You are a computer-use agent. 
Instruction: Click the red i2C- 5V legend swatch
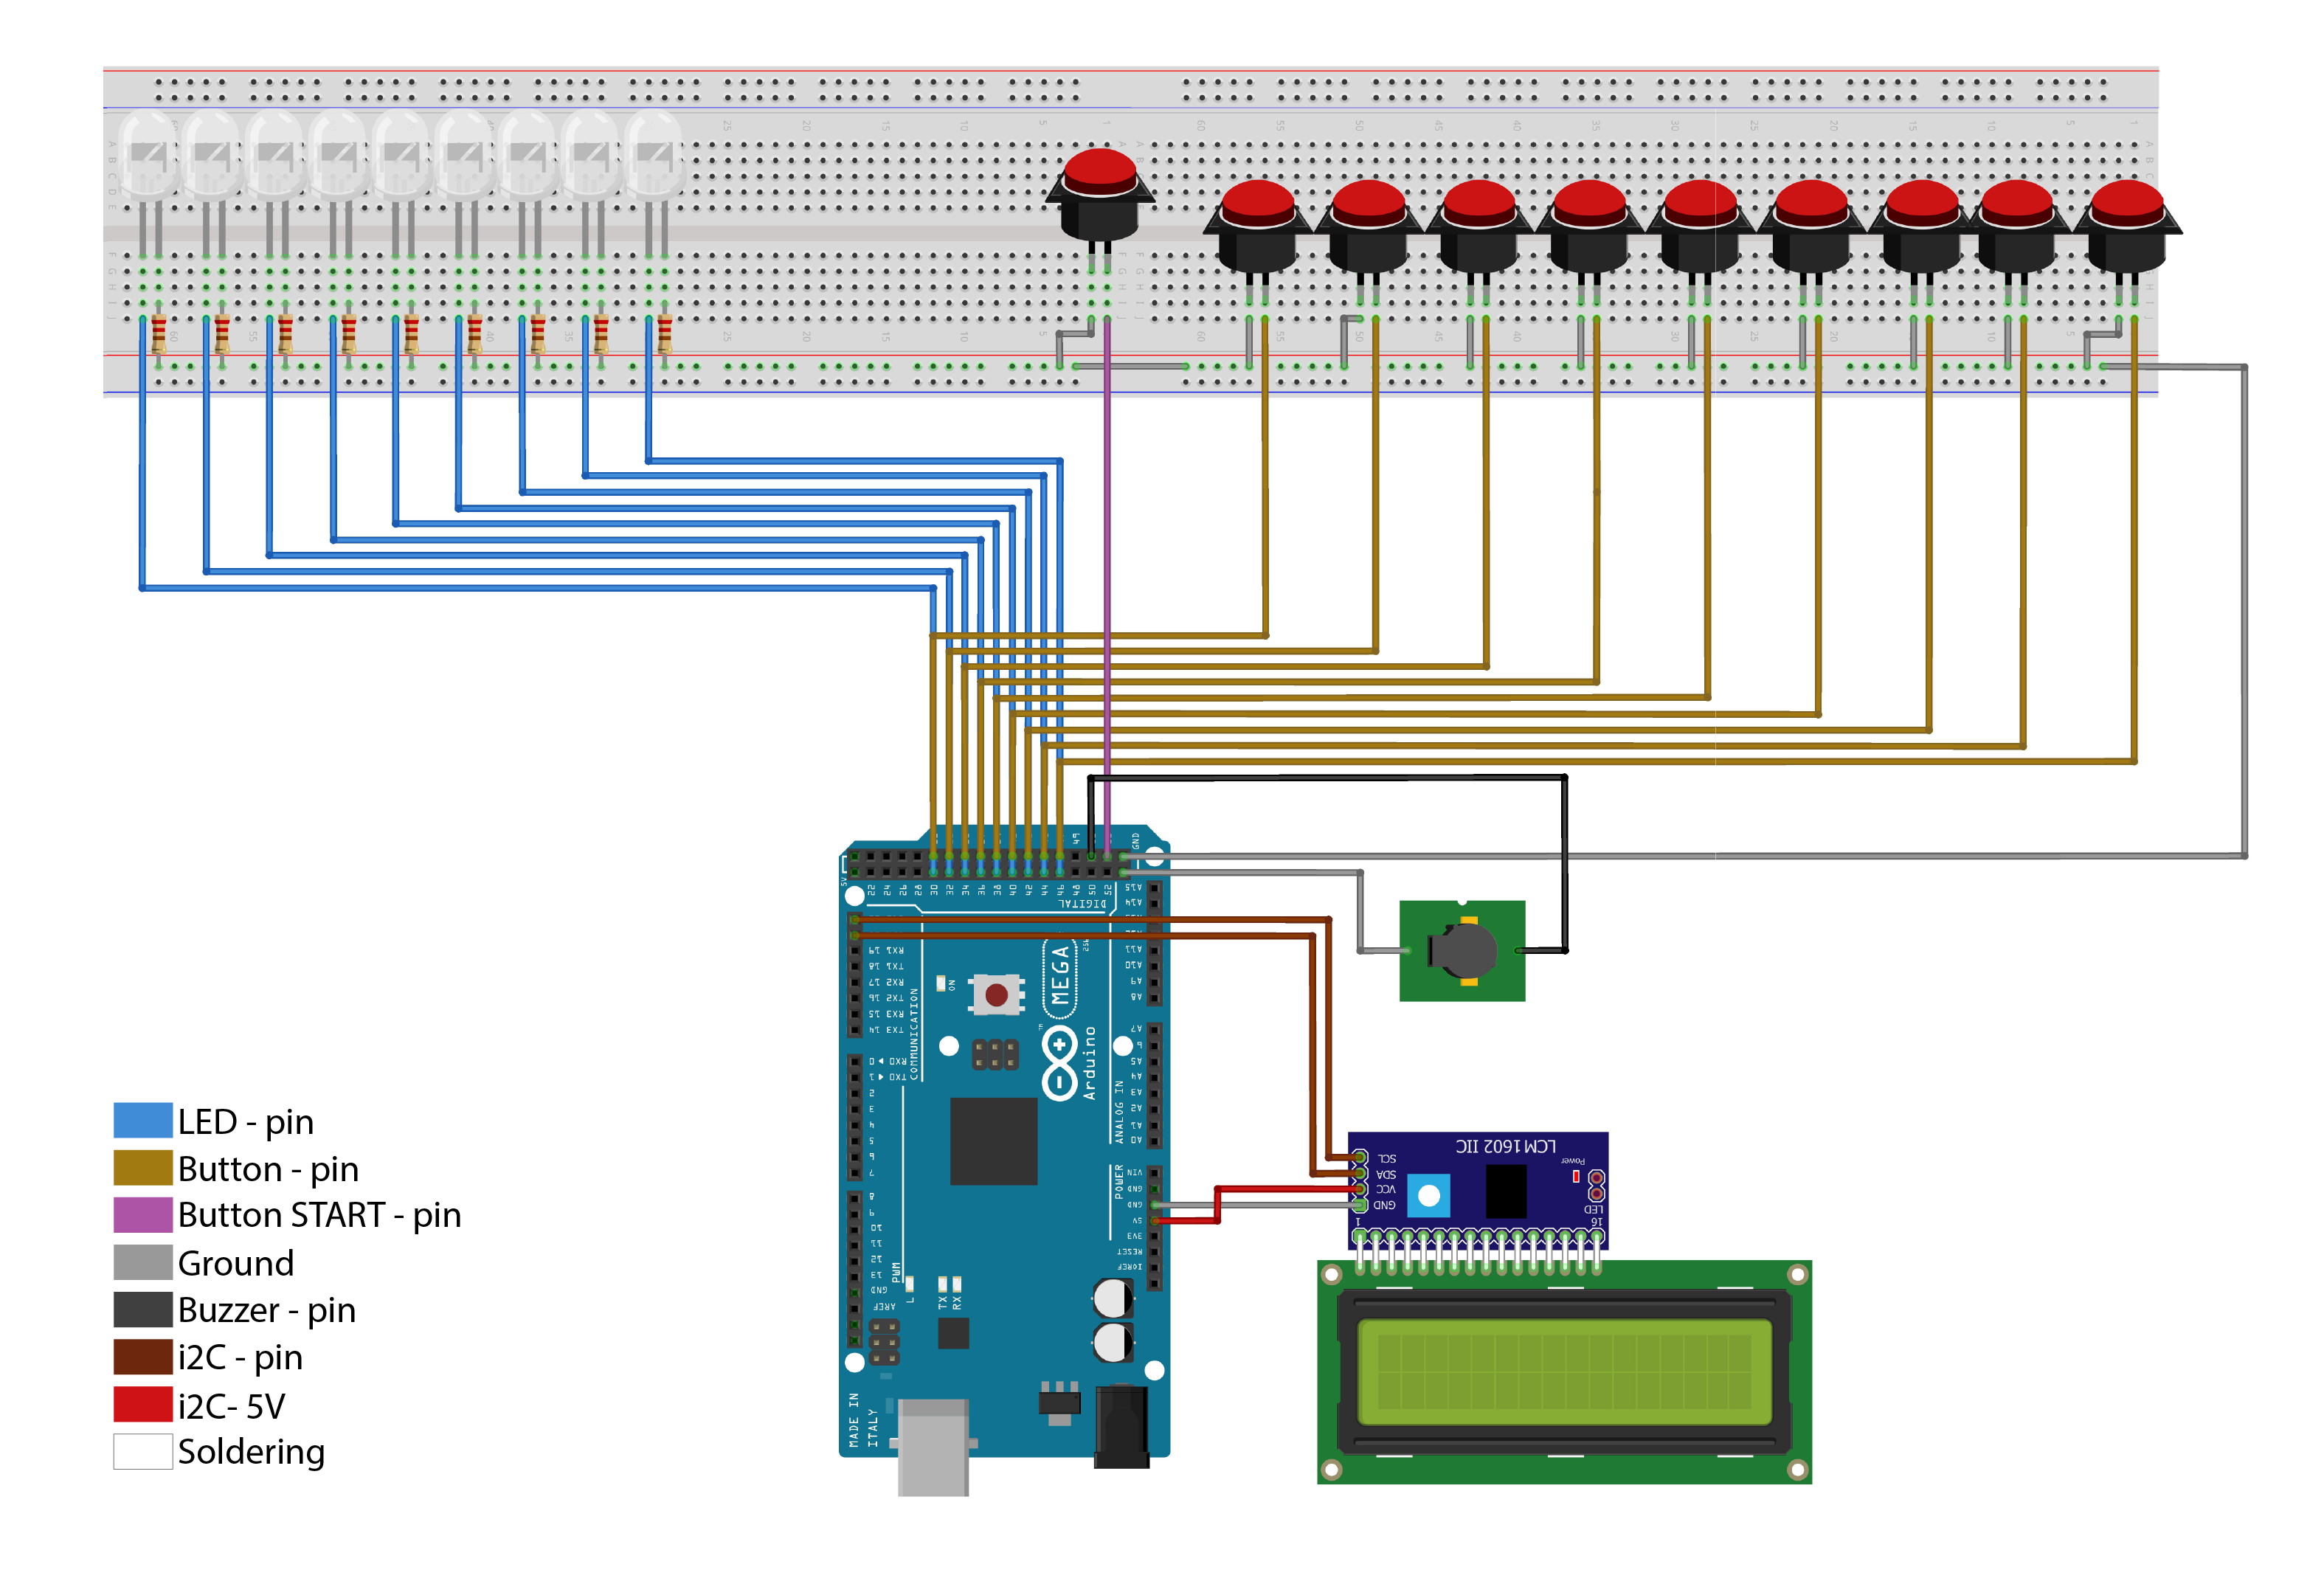click(x=143, y=1405)
